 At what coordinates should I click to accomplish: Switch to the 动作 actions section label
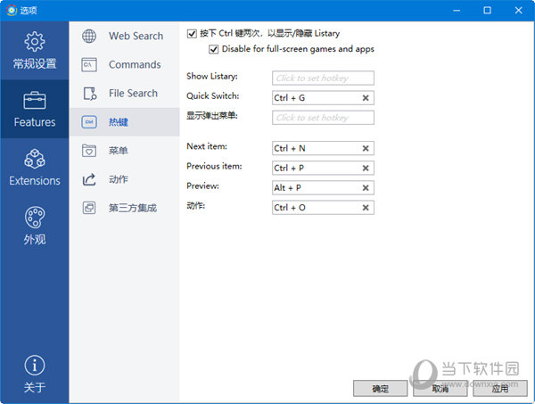pos(119,179)
